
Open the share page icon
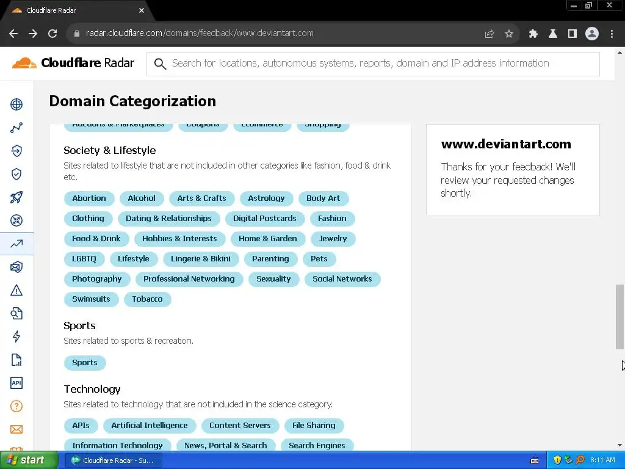click(490, 34)
